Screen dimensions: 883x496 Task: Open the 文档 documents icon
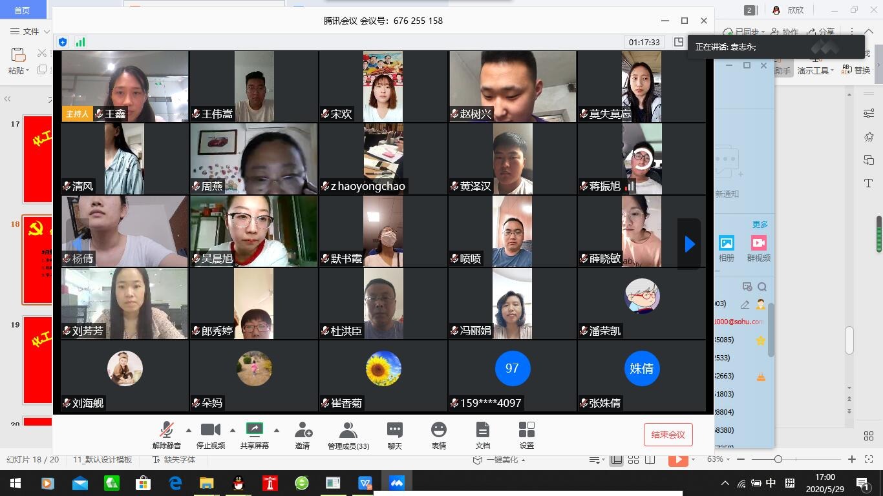pyautogui.click(x=483, y=435)
